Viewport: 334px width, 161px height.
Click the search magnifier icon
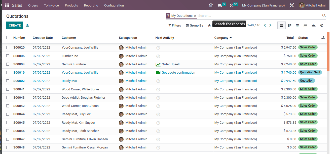click(x=324, y=16)
